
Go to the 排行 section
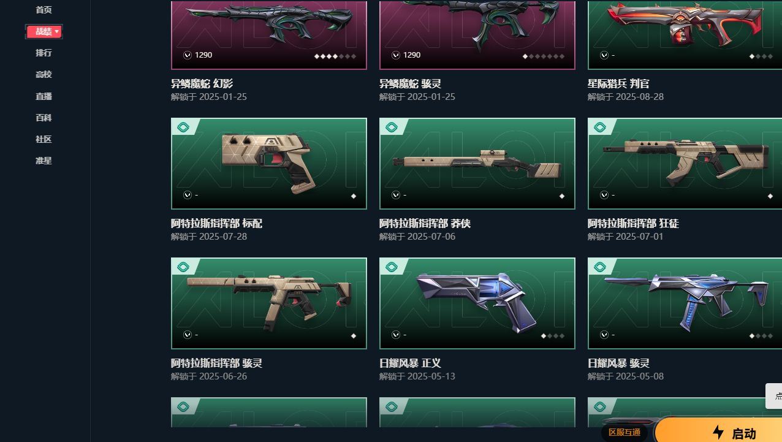coord(44,53)
